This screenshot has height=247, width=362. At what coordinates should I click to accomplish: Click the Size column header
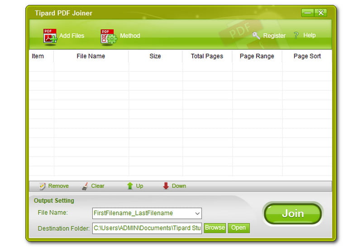click(155, 56)
